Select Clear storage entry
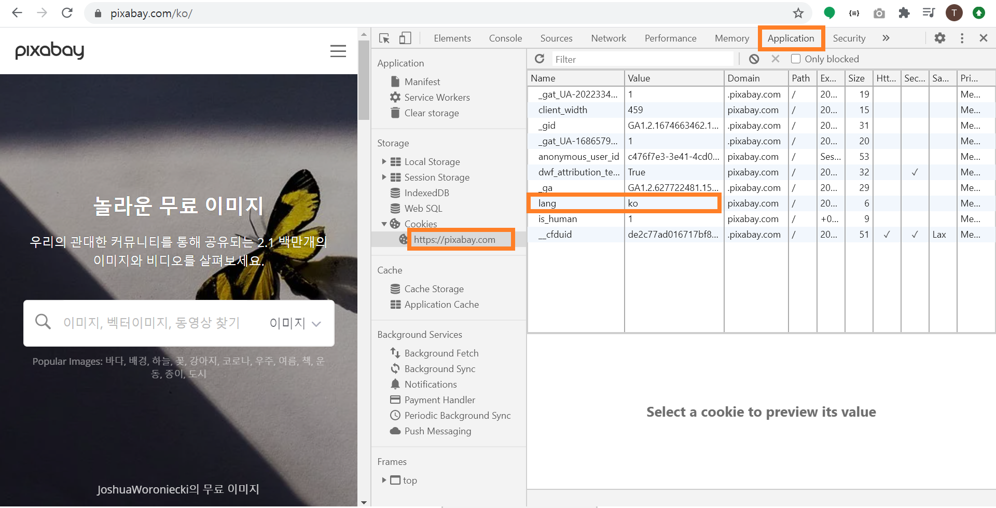Screen dimensions: 996x508 (431, 113)
